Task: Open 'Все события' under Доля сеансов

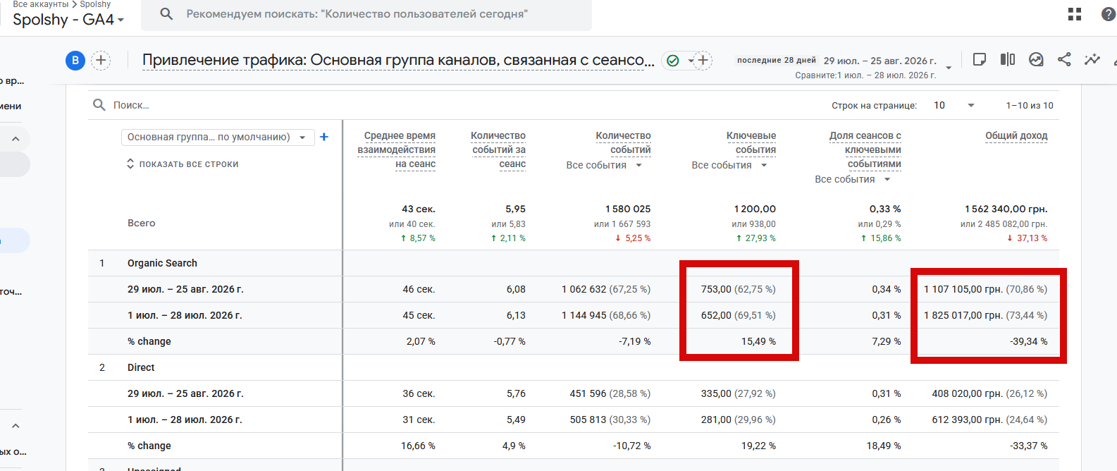Action: tap(853, 179)
